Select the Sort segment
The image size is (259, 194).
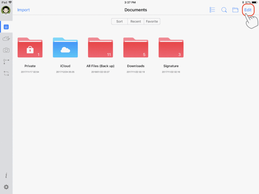click(x=120, y=21)
